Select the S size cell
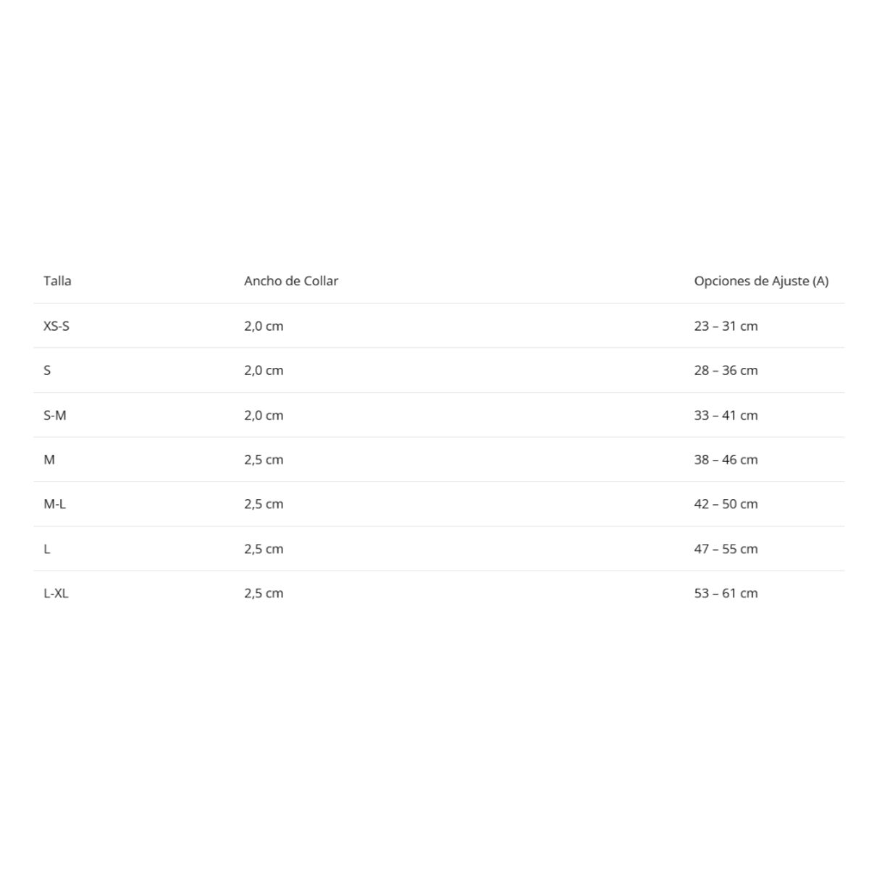This screenshot has width=869, height=869. click(x=47, y=370)
